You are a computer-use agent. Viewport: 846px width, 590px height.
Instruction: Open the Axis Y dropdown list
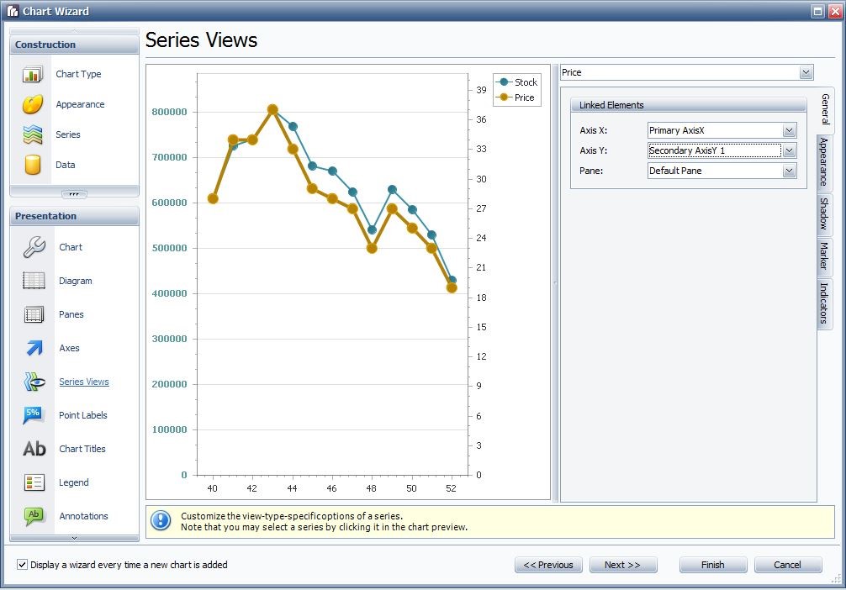click(x=789, y=150)
